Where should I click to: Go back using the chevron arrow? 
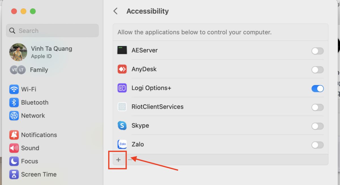[115, 11]
